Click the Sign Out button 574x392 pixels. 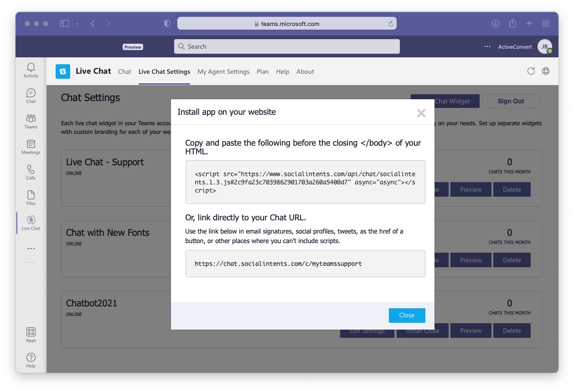[511, 101]
